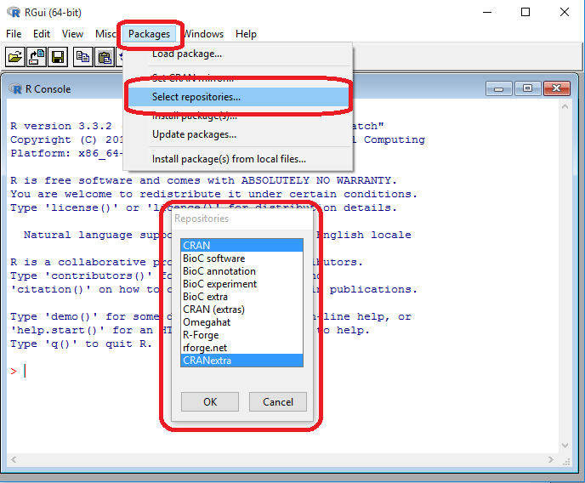
Task: Click the Open script folder icon
Action: tap(15, 57)
